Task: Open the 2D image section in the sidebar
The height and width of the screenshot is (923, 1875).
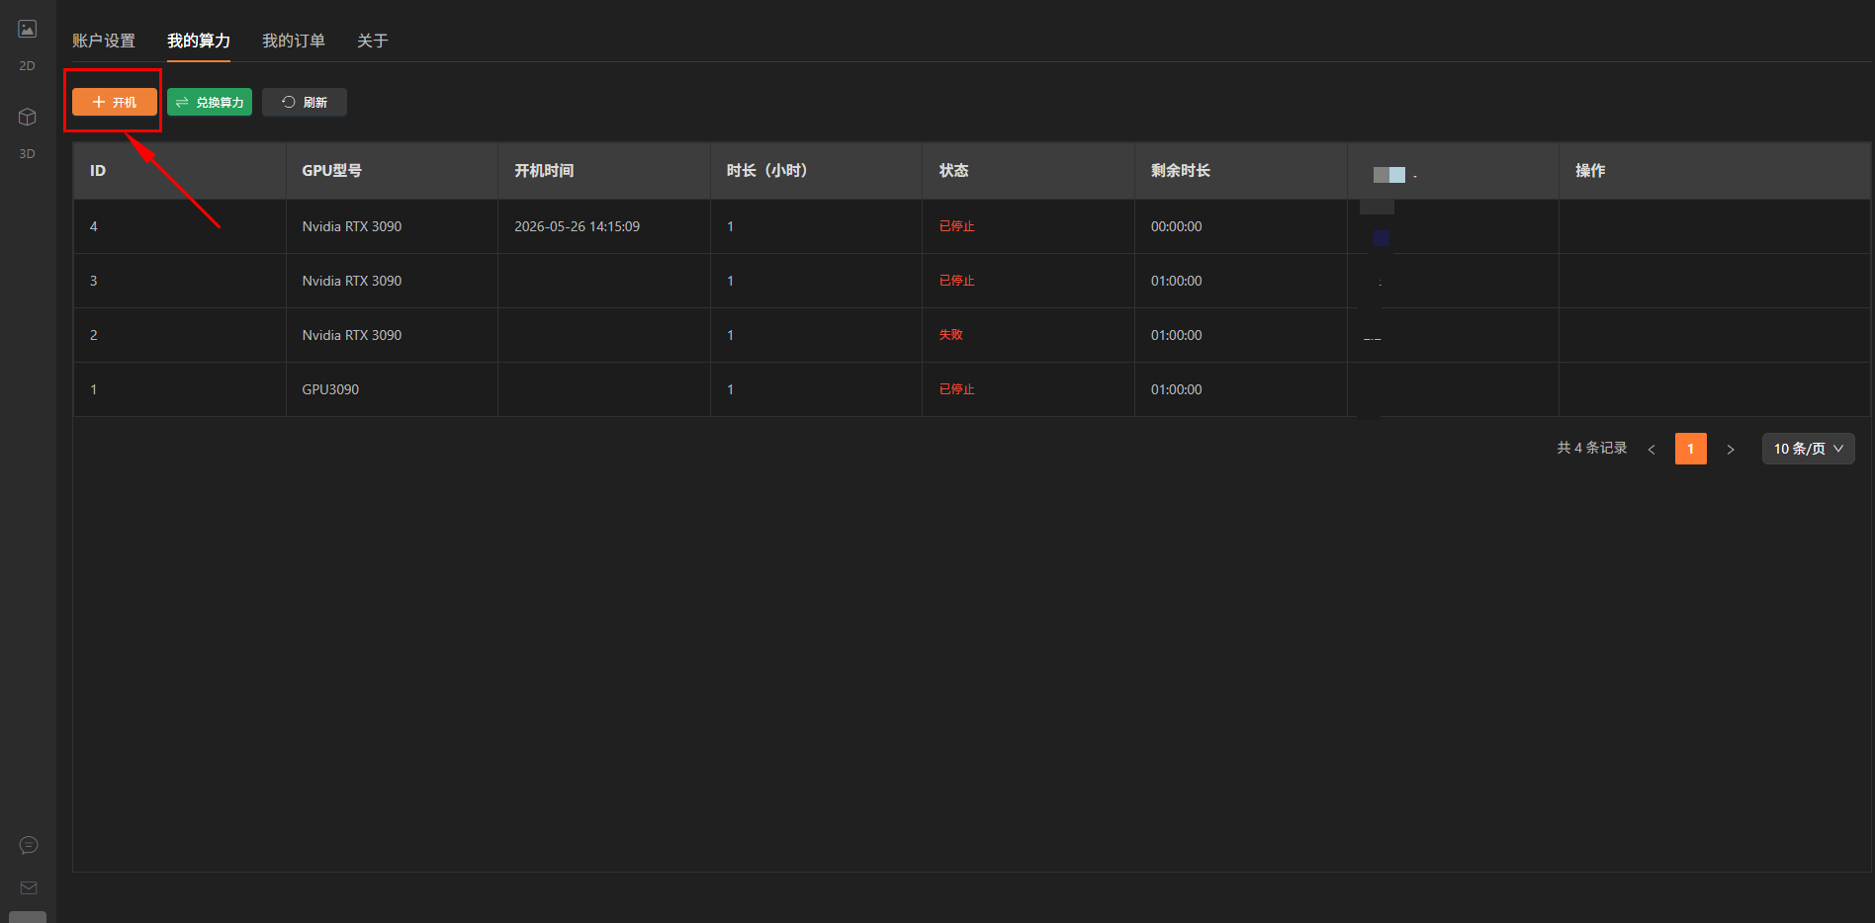Action: [28, 44]
